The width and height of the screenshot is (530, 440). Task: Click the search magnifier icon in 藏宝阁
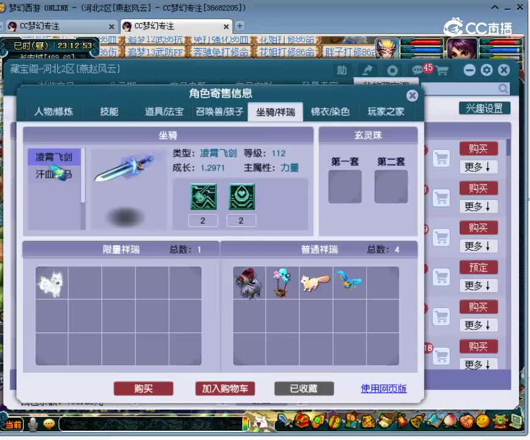(x=503, y=89)
